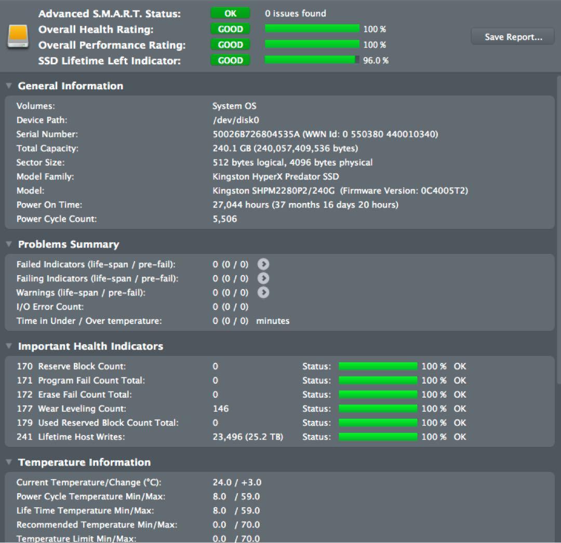This screenshot has width=561, height=543.
Task: Click the GOOD badge for Overall Performance Rating
Action: 230,45
